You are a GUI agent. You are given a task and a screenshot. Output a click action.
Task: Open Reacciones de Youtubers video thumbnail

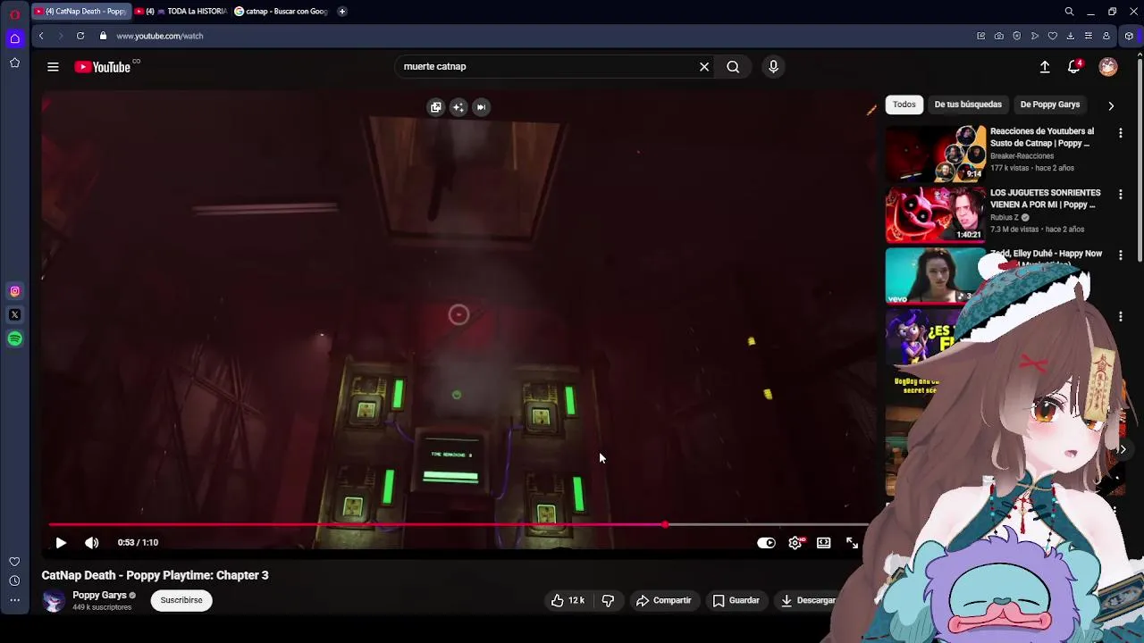click(x=935, y=154)
